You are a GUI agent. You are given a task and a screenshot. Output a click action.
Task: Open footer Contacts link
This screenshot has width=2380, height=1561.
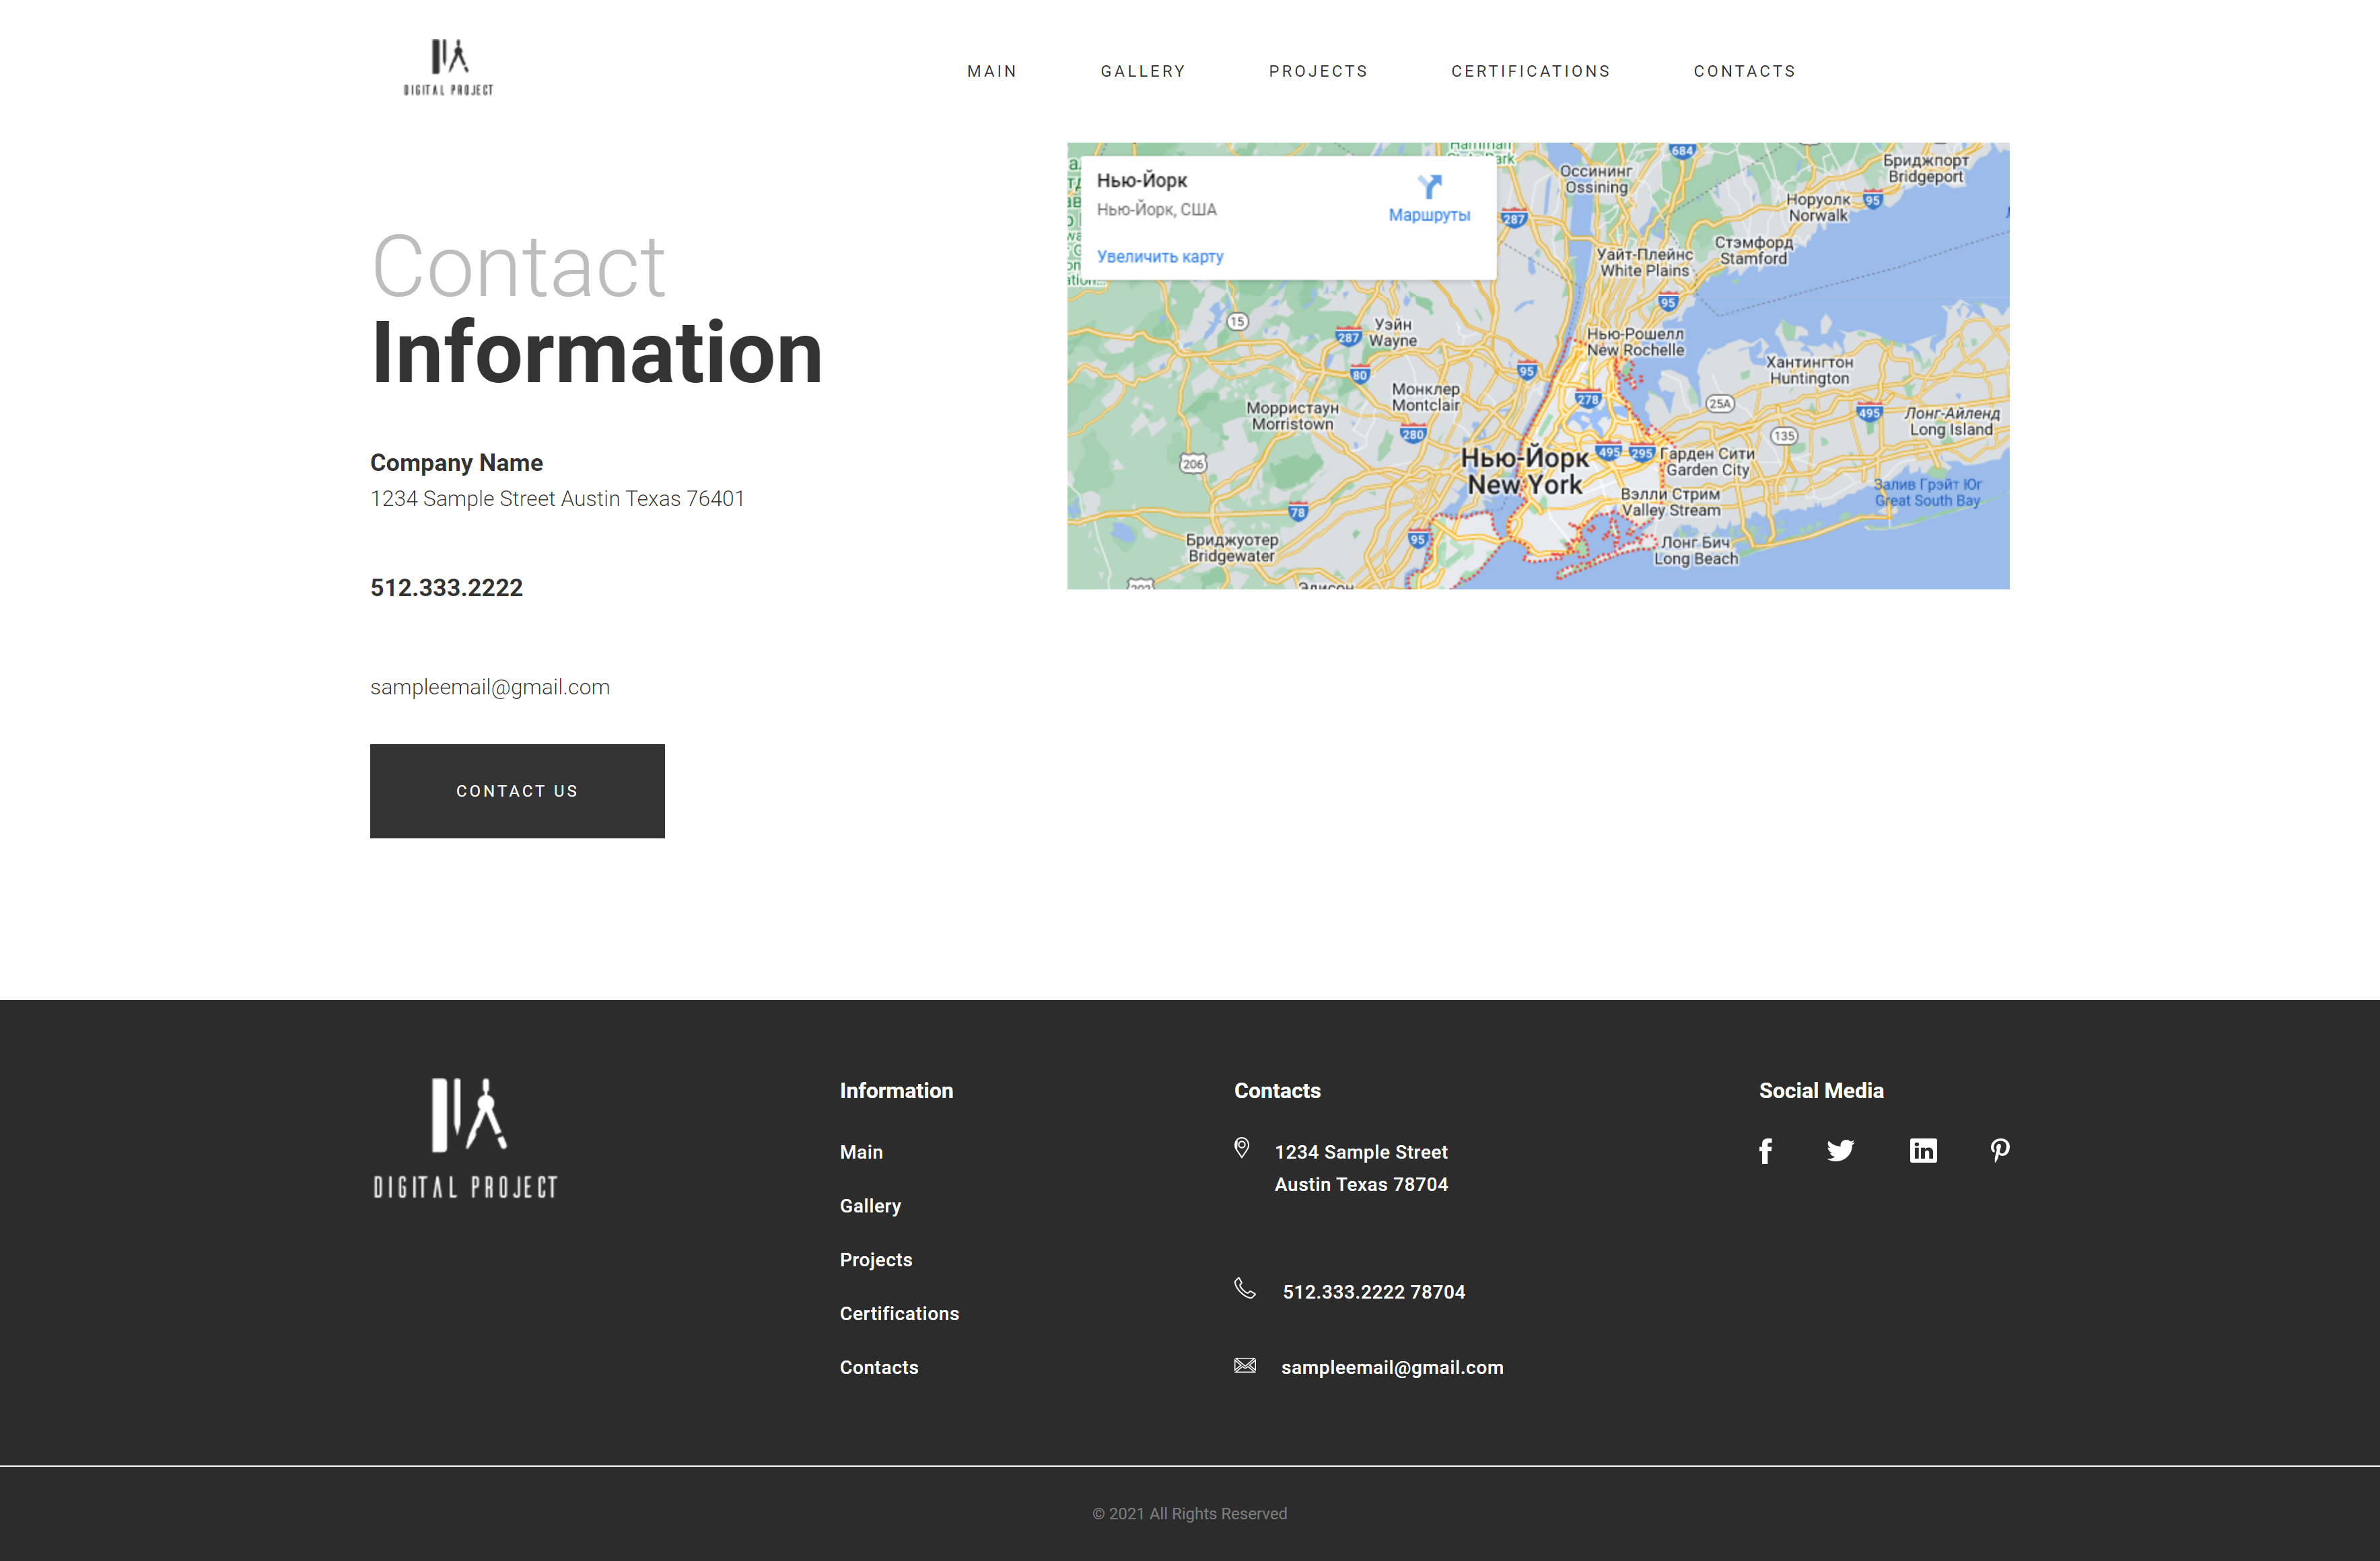tap(879, 1368)
